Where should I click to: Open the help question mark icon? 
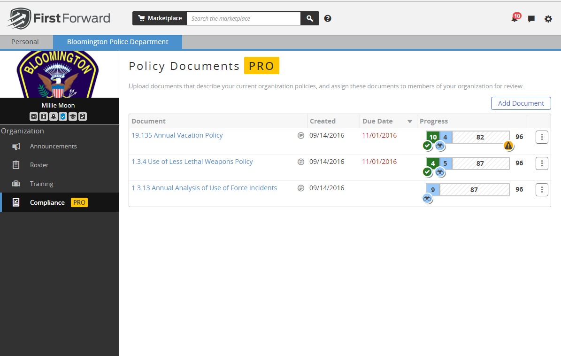click(328, 19)
